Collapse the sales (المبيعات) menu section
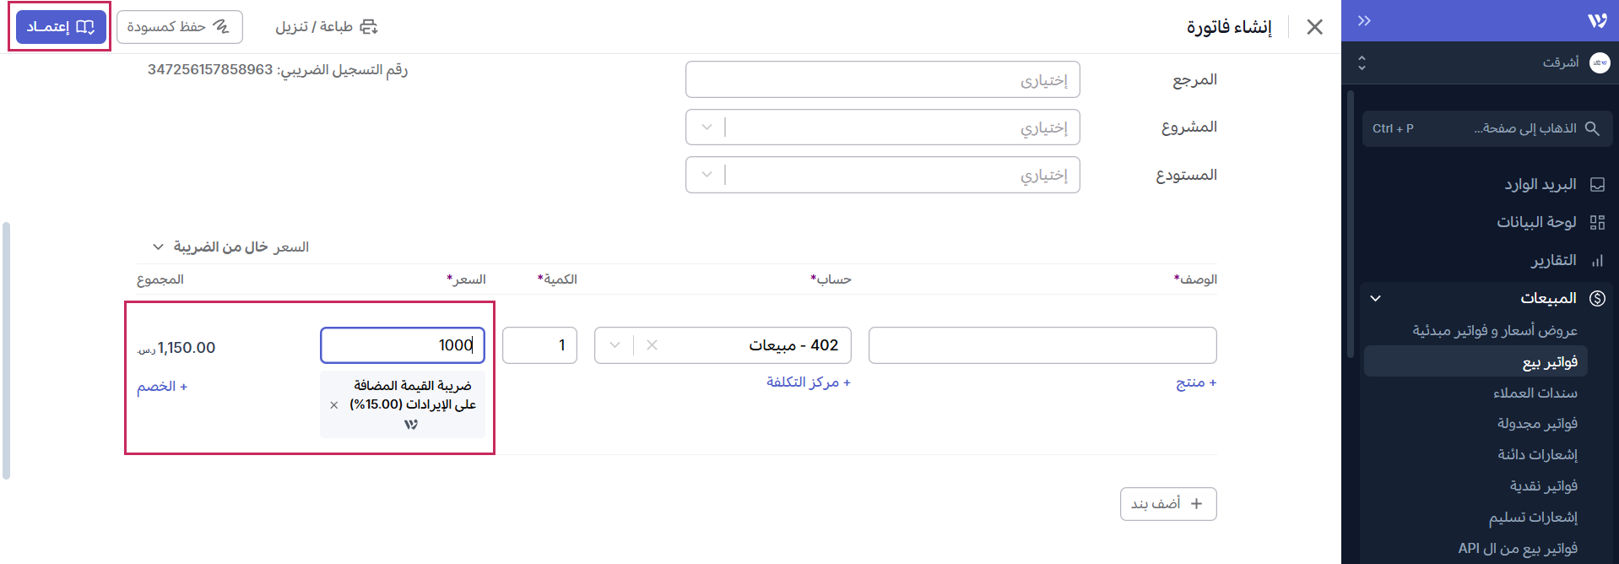 coord(1375,298)
